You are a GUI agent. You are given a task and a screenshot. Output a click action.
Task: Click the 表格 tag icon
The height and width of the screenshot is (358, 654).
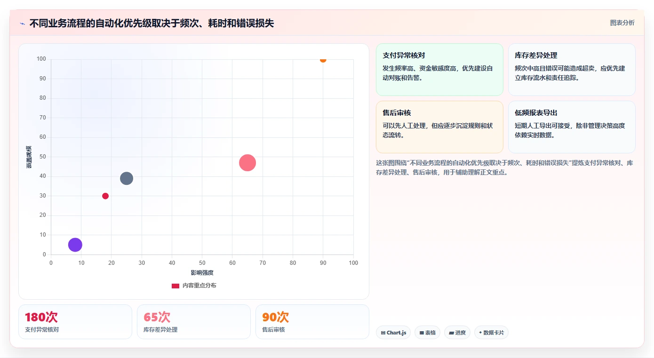click(422, 333)
